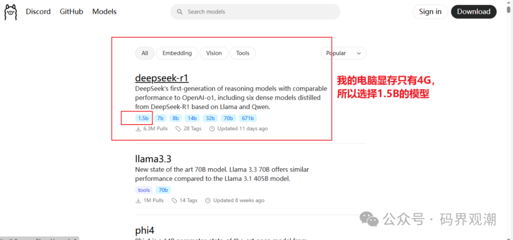Image resolution: width=513 pixels, height=240 pixels.
Task: Open the deepseek-r1 model page
Action: 162,78
